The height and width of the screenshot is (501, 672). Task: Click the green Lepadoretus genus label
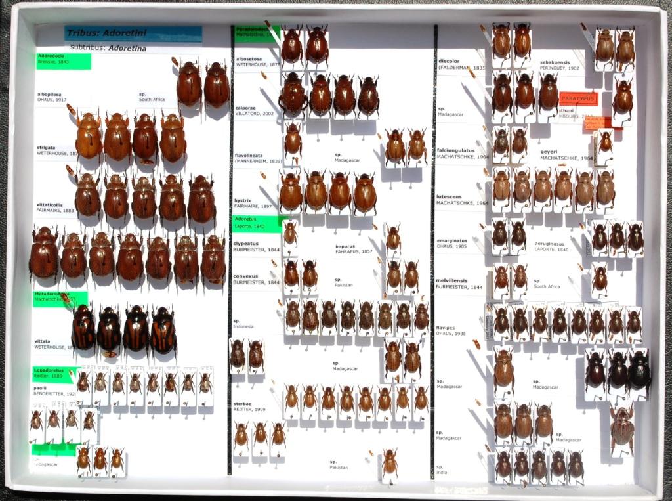coord(55,374)
